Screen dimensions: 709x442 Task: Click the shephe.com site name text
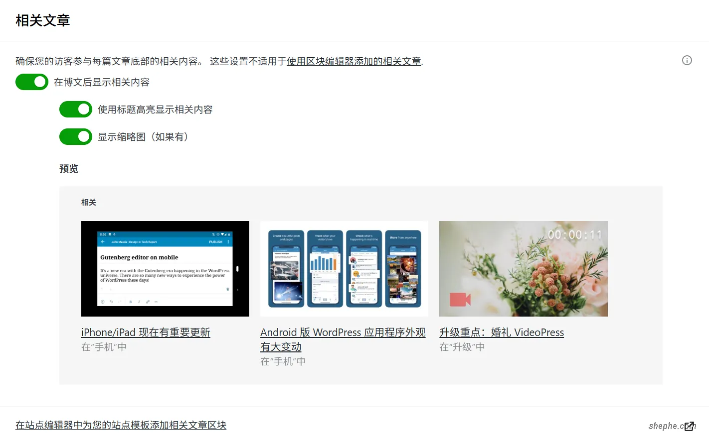(x=668, y=426)
